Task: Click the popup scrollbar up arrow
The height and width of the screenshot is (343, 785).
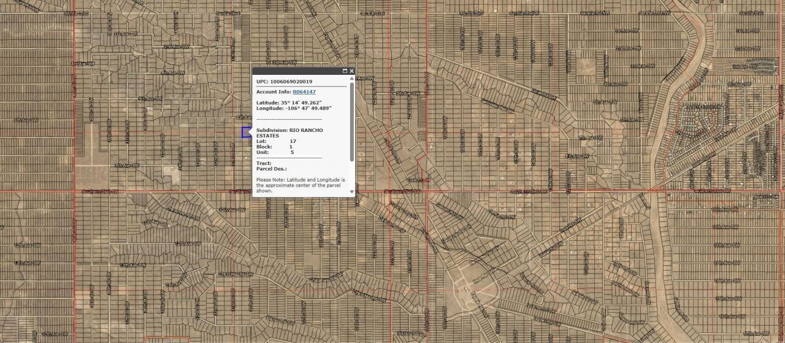Action: [x=352, y=79]
